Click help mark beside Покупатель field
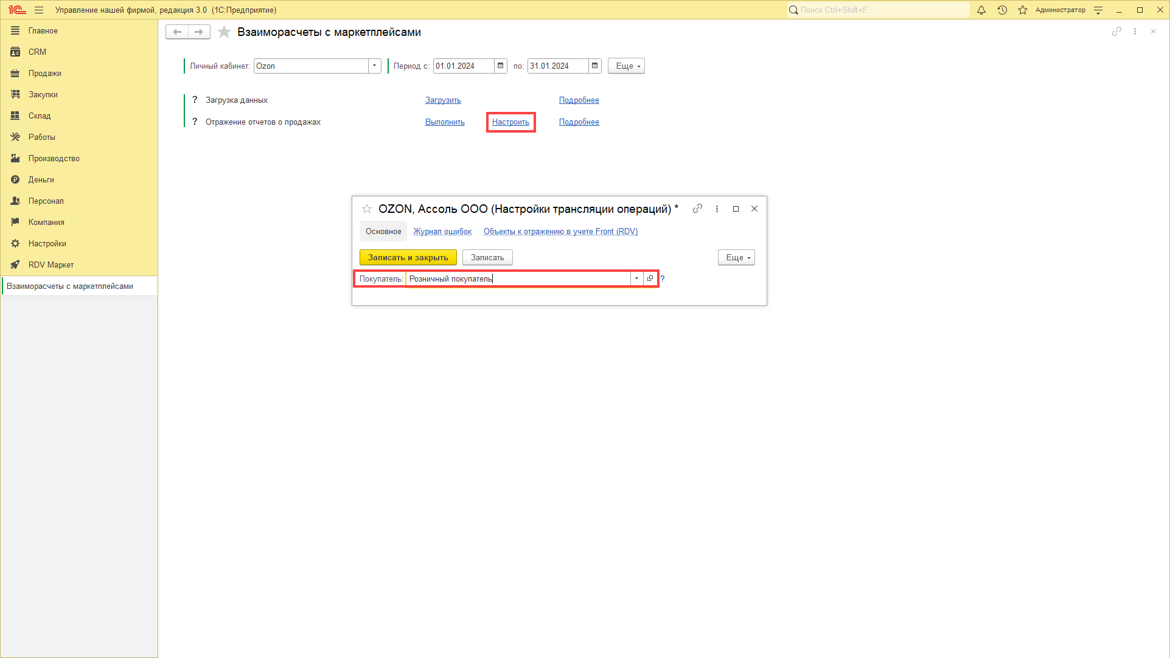 (x=663, y=279)
